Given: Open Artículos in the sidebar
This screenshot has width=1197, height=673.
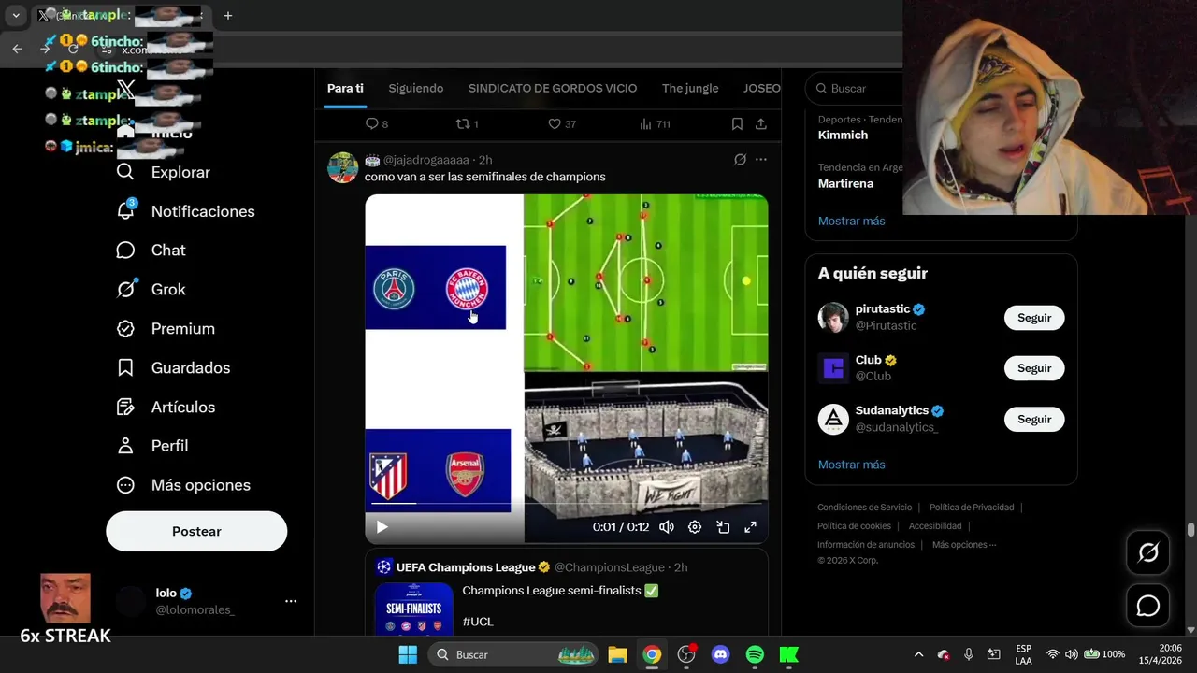Looking at the screenshot, I should point(166,408).
